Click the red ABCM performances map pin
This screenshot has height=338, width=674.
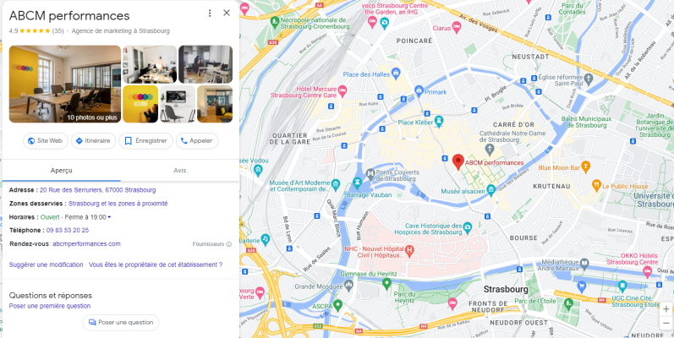(458, 161)
